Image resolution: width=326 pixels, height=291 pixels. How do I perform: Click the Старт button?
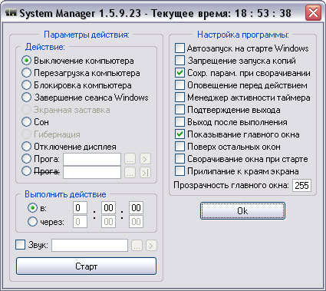86,266
